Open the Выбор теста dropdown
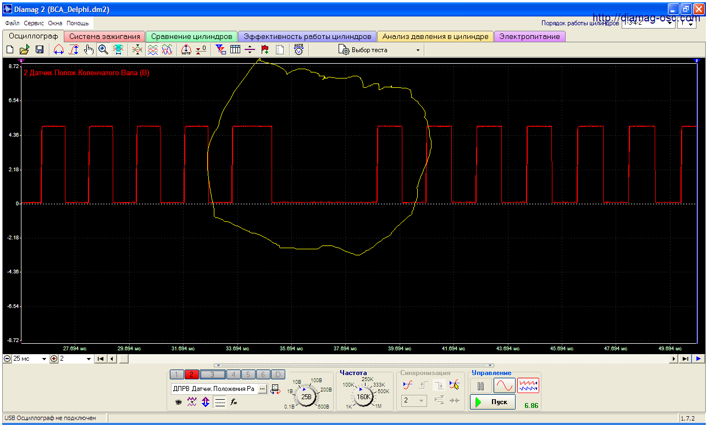The width and height of the screenshot is (708, 425). tap(380, 50)
